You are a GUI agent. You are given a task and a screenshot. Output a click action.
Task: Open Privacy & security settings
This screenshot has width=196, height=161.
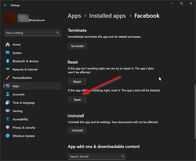(x=32, y=128)
